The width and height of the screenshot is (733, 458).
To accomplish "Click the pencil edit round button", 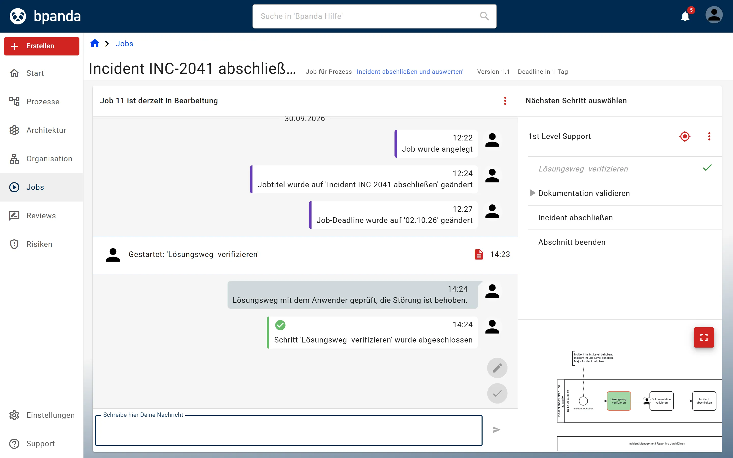I will (x=497, y=368).
